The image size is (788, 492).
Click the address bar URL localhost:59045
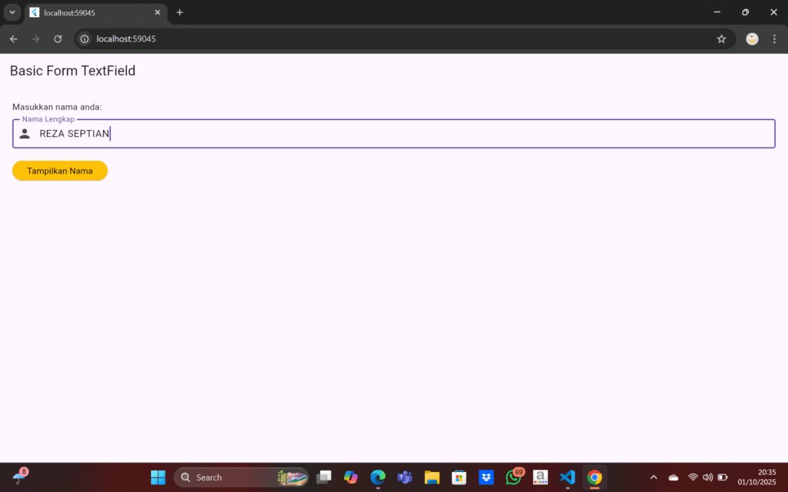pos(126,39)
